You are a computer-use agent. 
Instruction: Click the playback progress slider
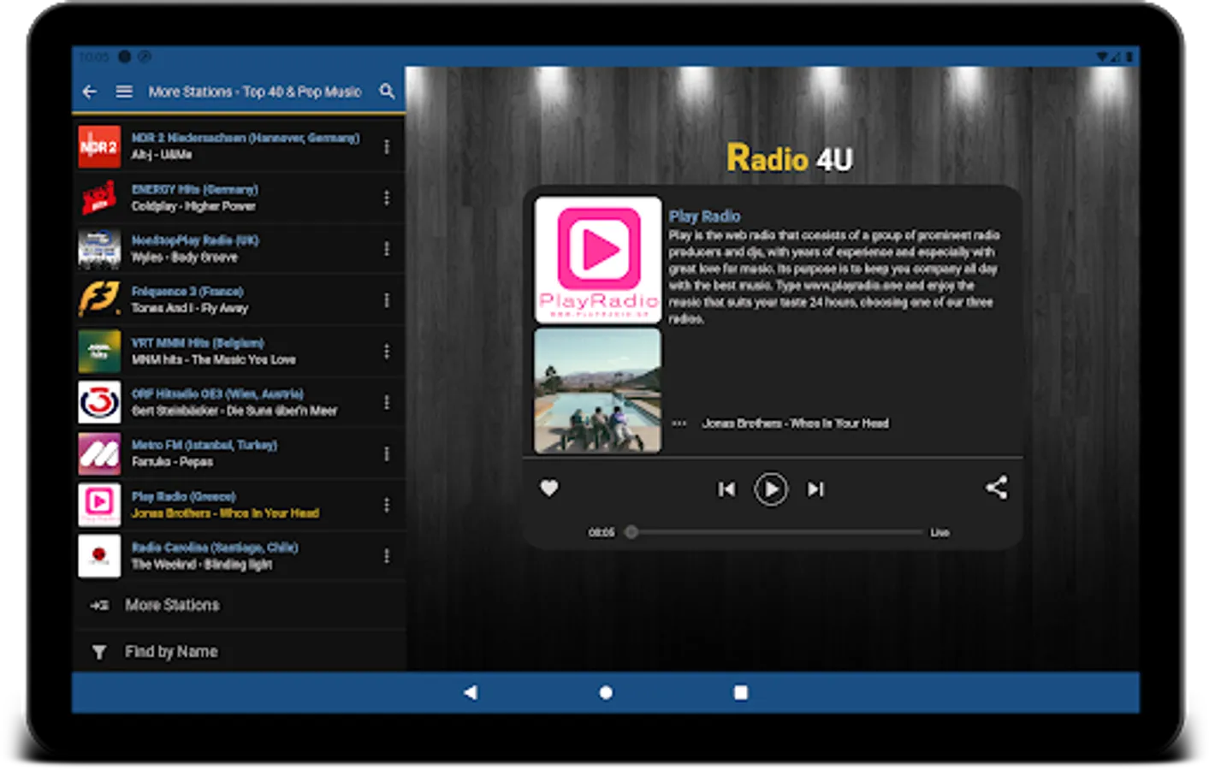(x=773, y=532)
